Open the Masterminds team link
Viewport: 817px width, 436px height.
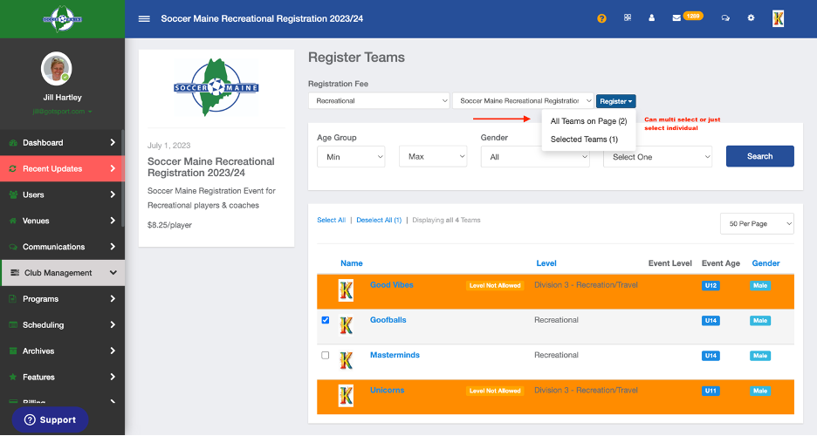[x=395, y=355]
